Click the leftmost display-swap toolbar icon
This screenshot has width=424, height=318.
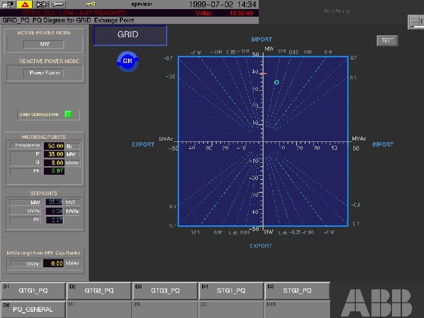[7, 4]
